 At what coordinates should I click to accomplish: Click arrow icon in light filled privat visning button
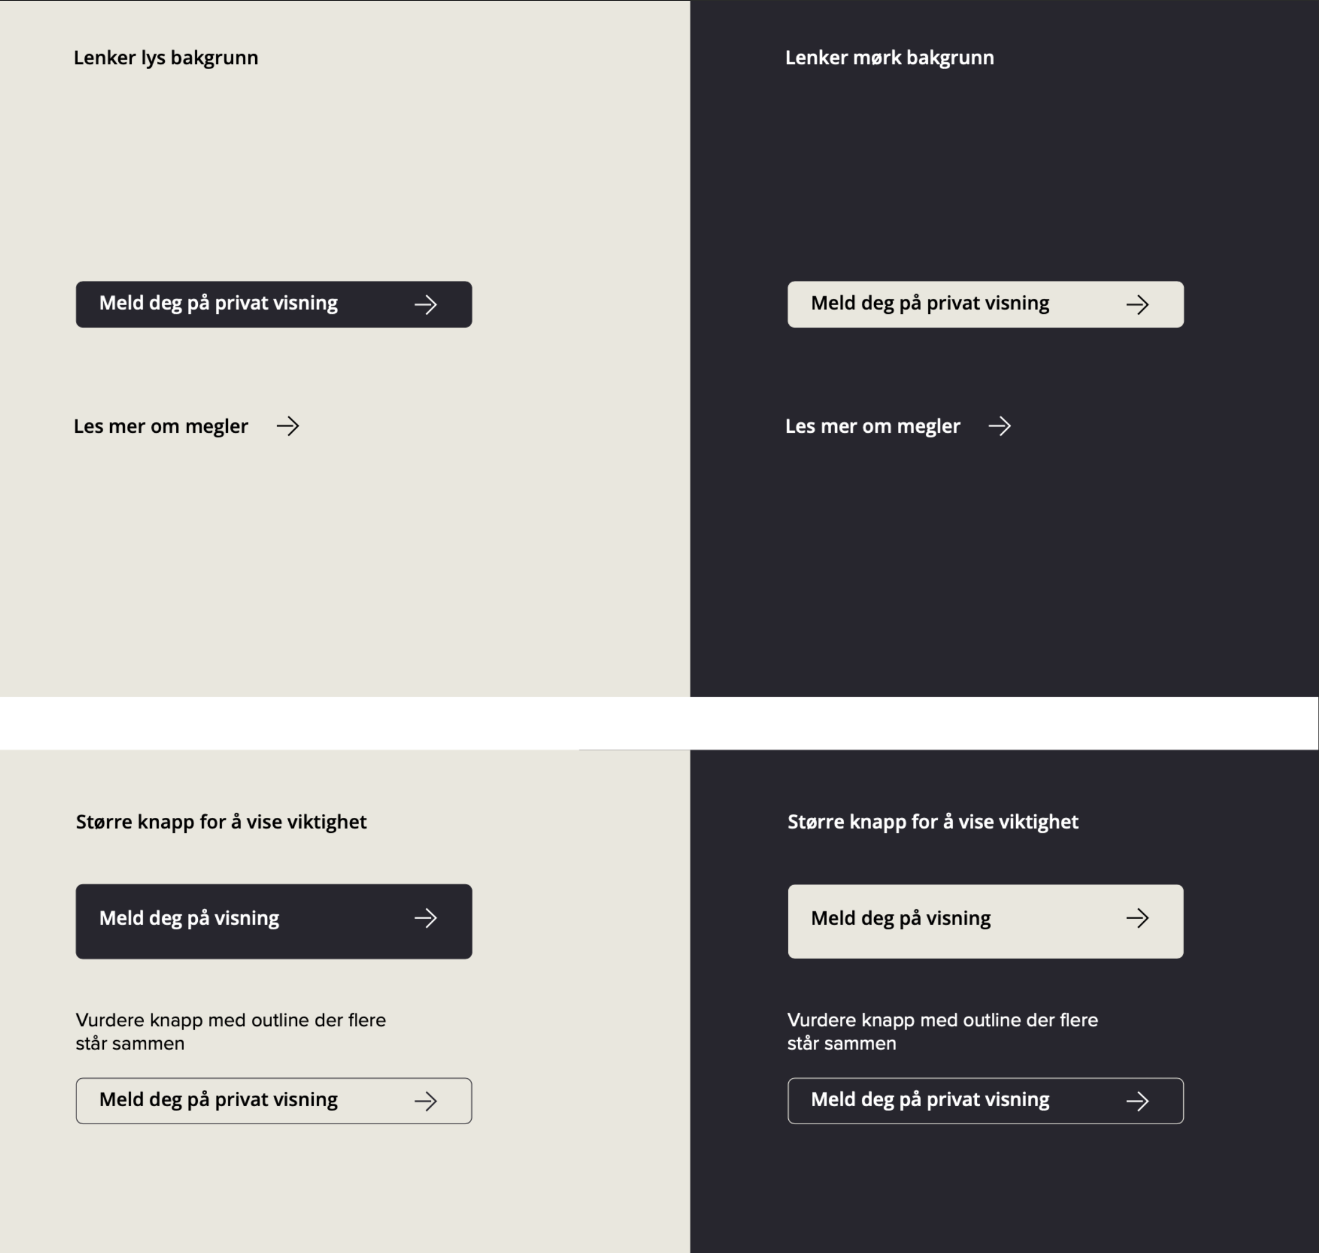(1137, 305)
